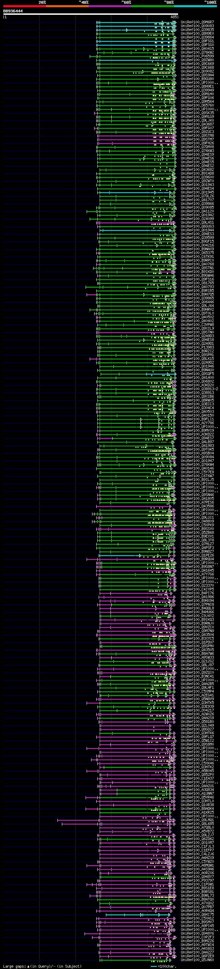Select the UniRef100_Q7DMV8 label
Viewport: 220px width, 969px height.
click(x=197, y=147)
